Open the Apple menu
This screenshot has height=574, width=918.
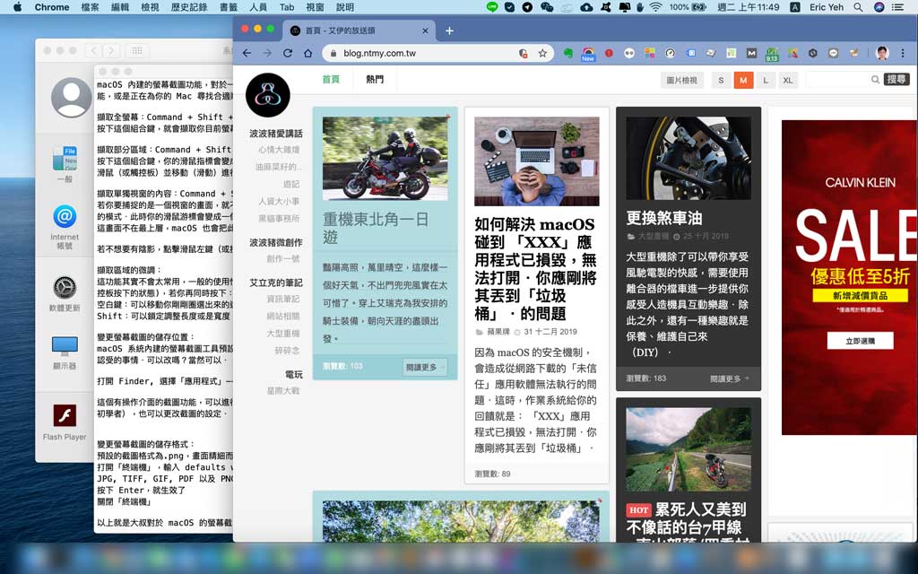(17, 7)
